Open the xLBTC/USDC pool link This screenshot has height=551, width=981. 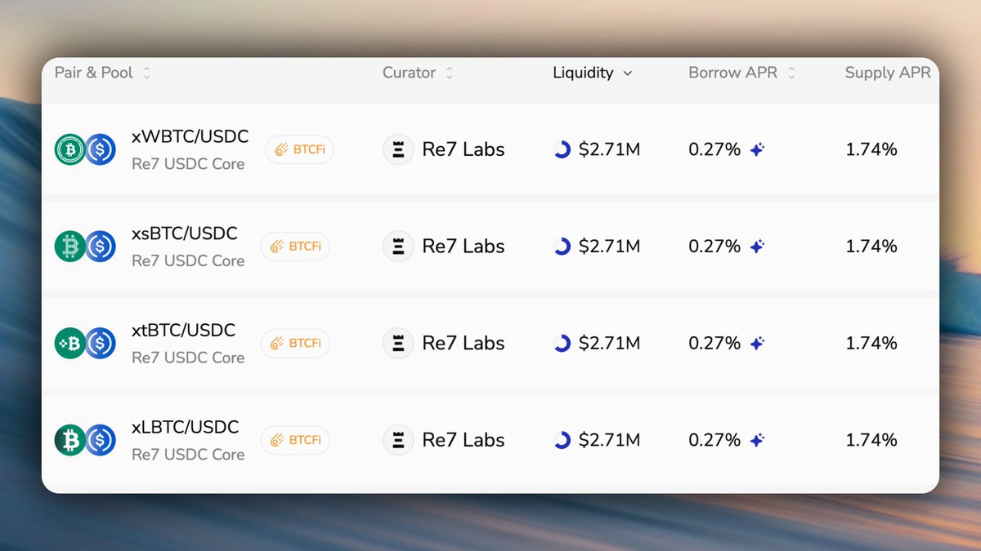(x=185, y=427)
